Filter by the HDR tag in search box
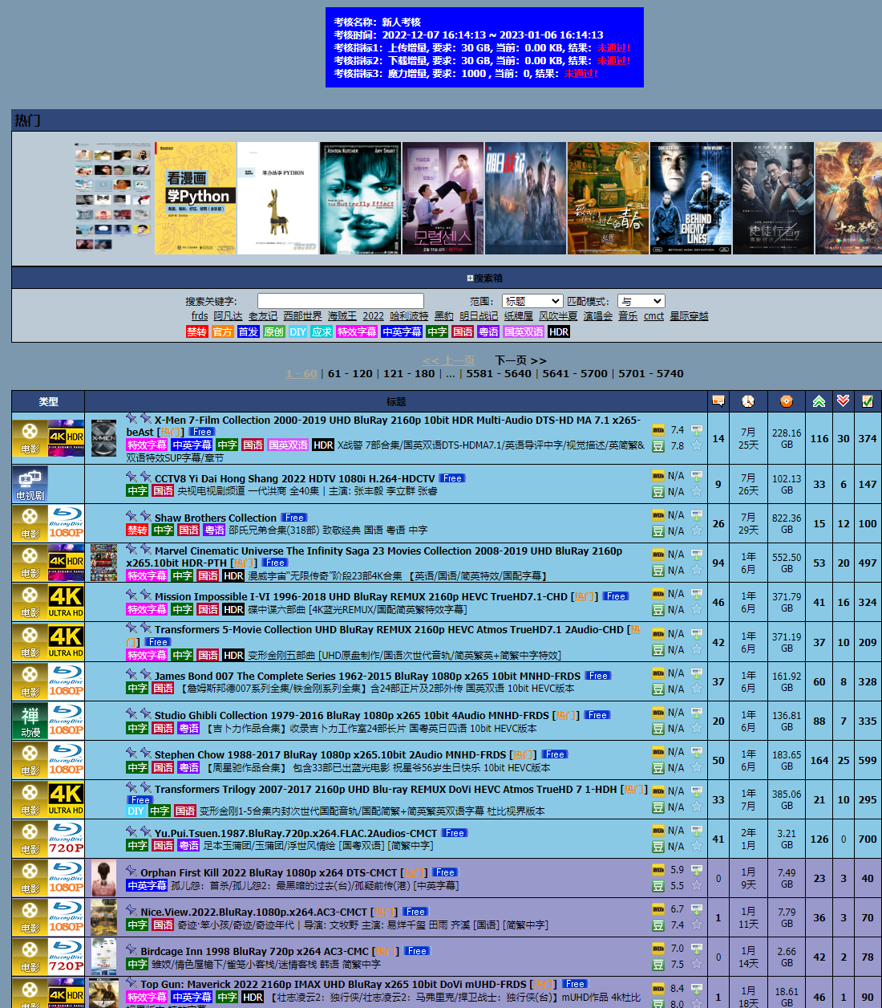 coord(559,331)
